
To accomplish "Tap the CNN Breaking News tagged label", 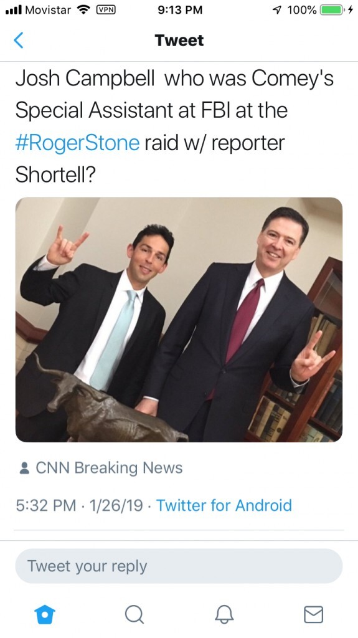I will (109, 468).
